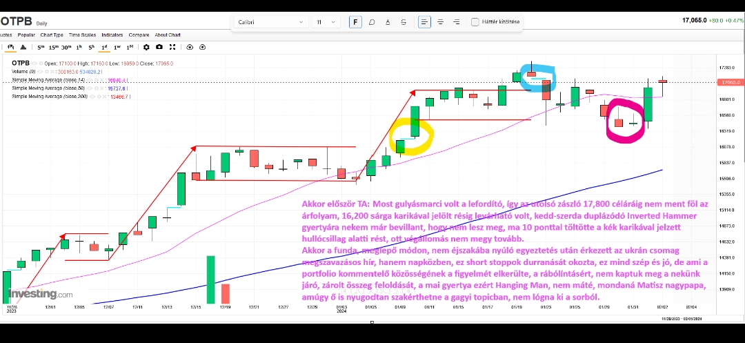Enter fullscreen chart mode

click(172, 47)
